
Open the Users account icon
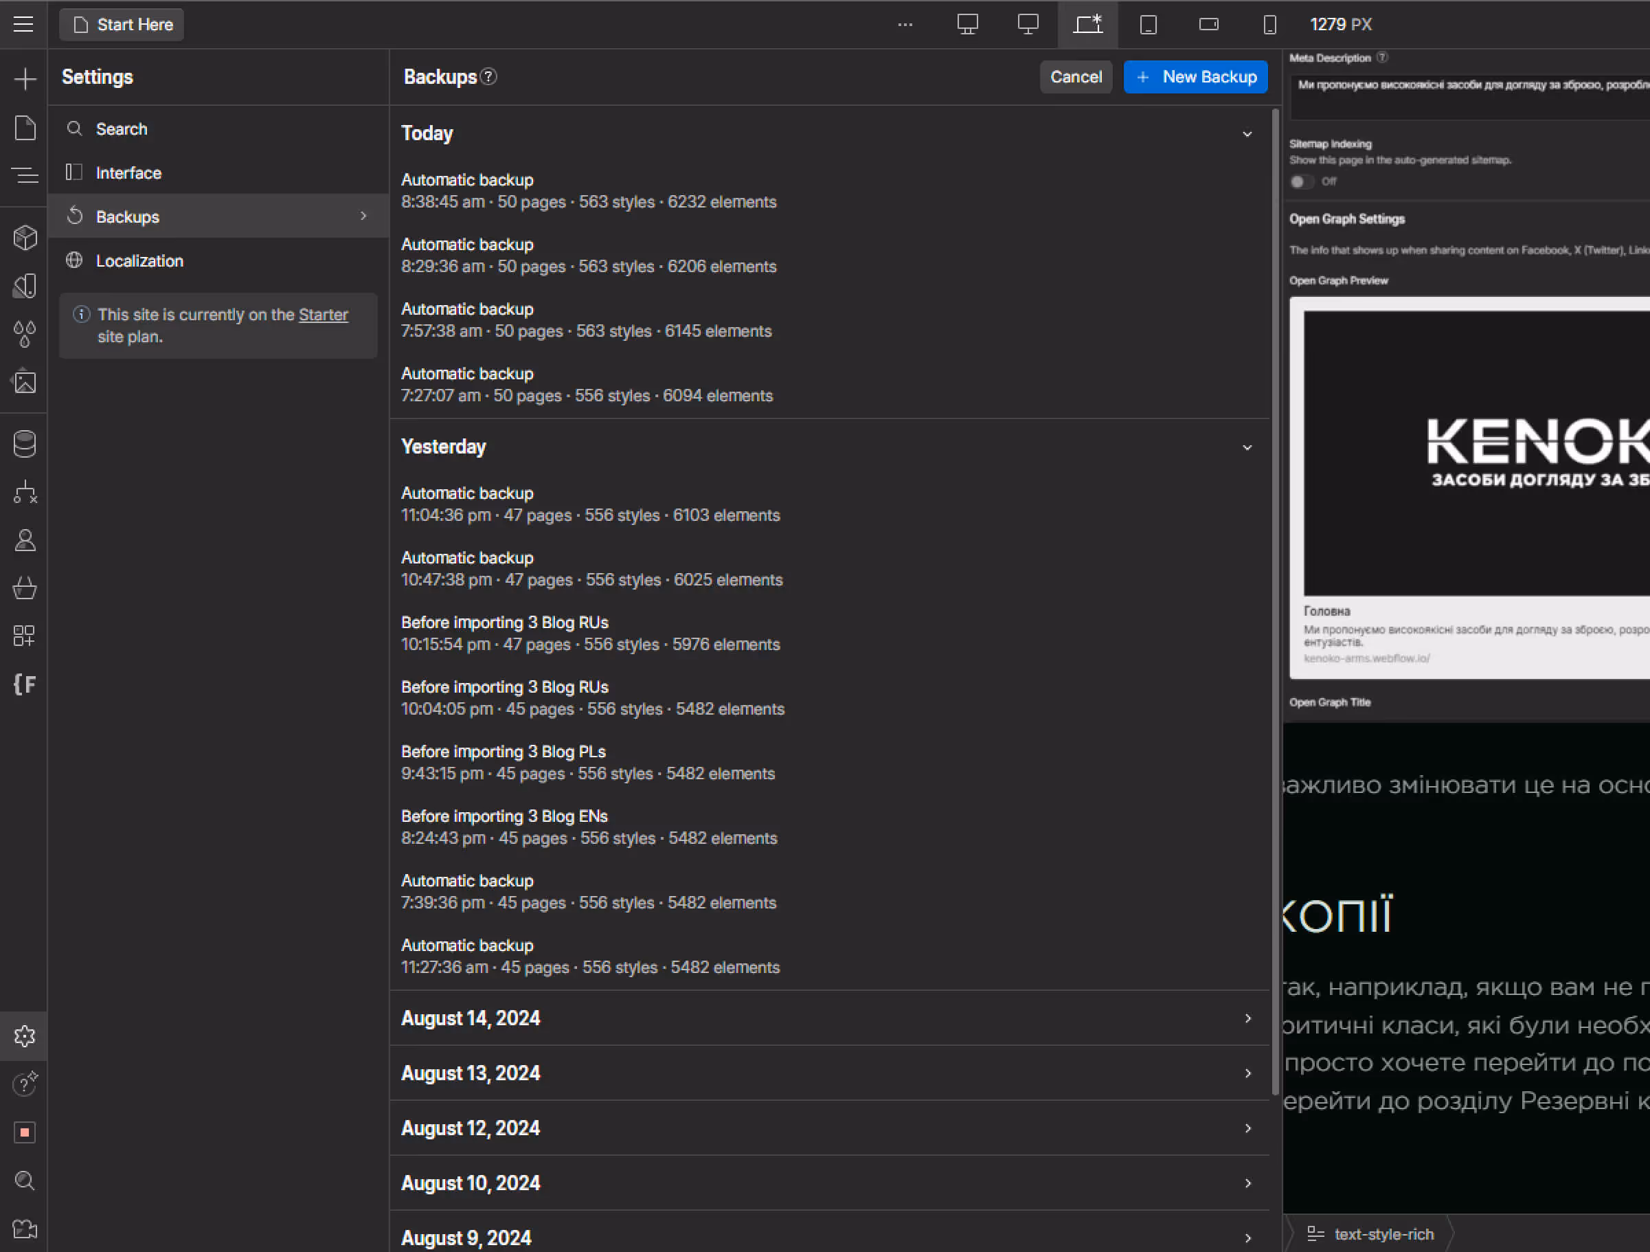(25, 540)
